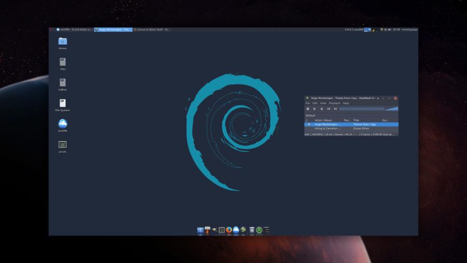Switch to AirVPN window in top panel
The height and width of the screenshot is (263, 467).
74,30
